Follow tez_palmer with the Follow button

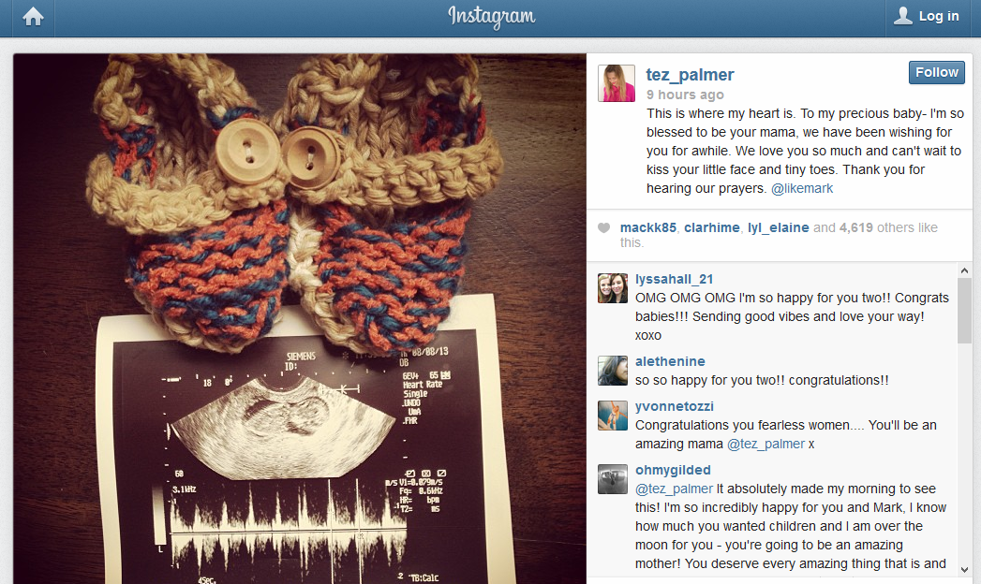(x=937, y=72)
